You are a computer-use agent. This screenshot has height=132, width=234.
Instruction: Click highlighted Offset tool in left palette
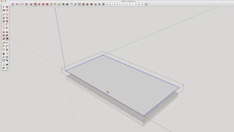tap(7, 39)
